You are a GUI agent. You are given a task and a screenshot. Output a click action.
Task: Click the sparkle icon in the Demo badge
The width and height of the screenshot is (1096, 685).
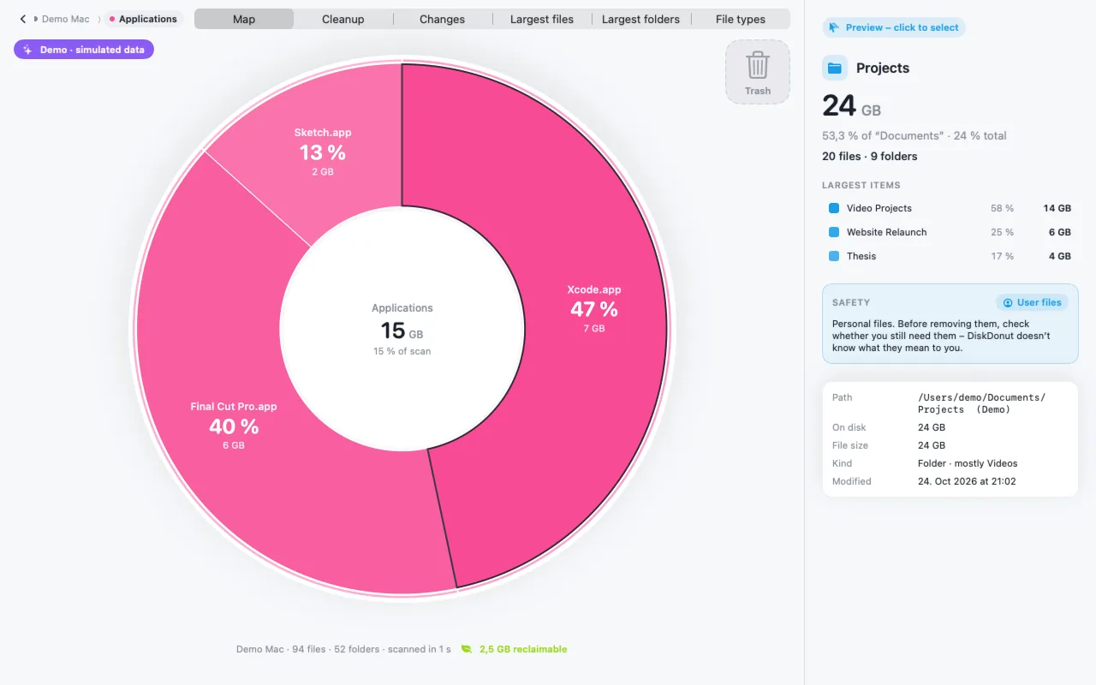pyautogui.click(x=28, y=50)
